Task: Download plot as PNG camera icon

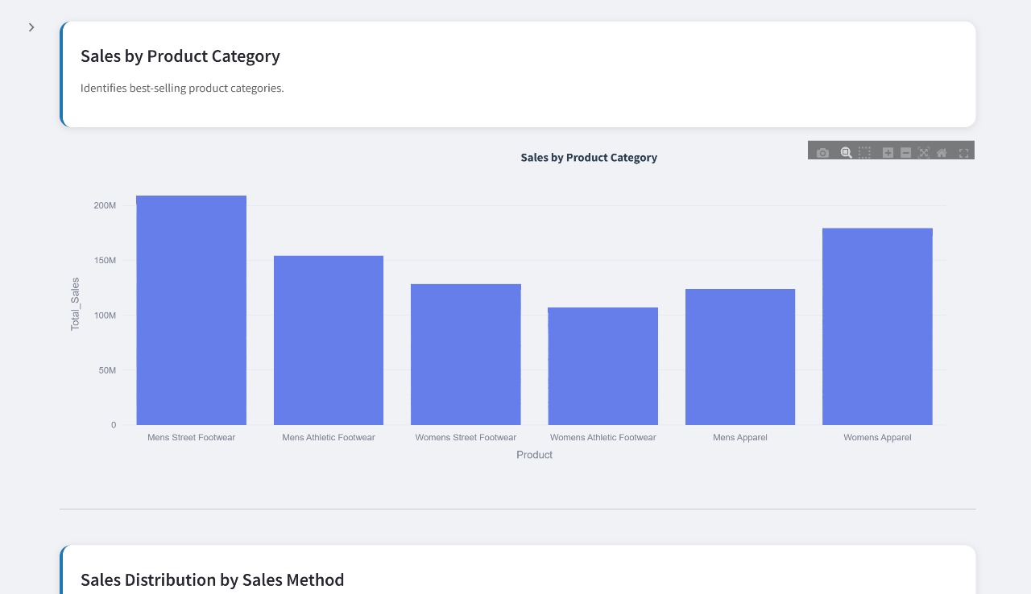Action: click(x=822, y=153)
